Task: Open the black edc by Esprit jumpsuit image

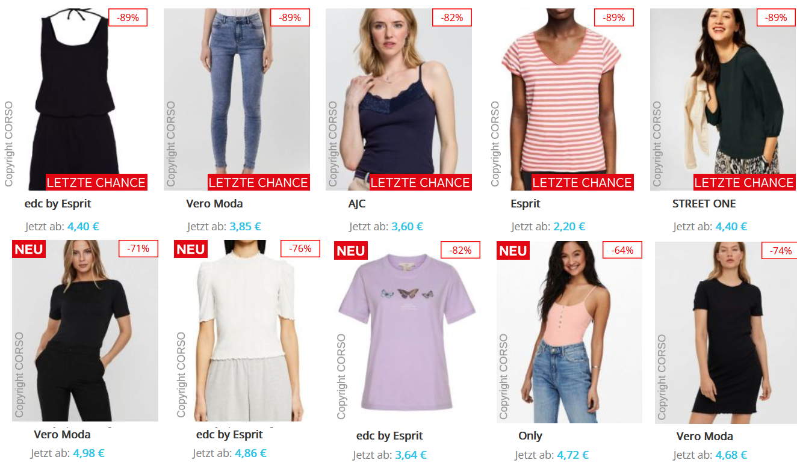Action: coord(75,99)
